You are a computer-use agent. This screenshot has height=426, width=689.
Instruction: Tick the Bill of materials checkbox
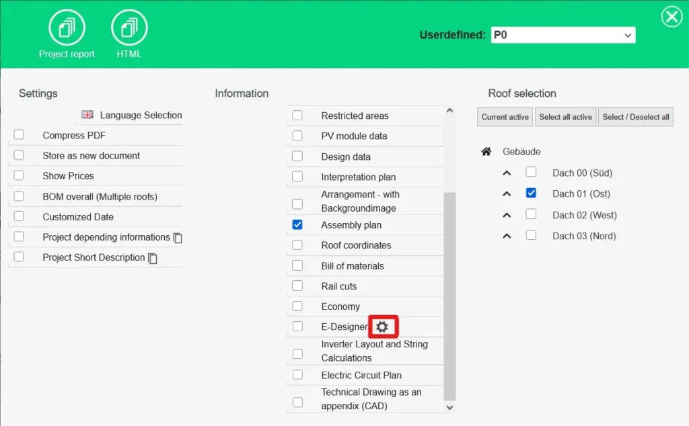tap(297, 265)
